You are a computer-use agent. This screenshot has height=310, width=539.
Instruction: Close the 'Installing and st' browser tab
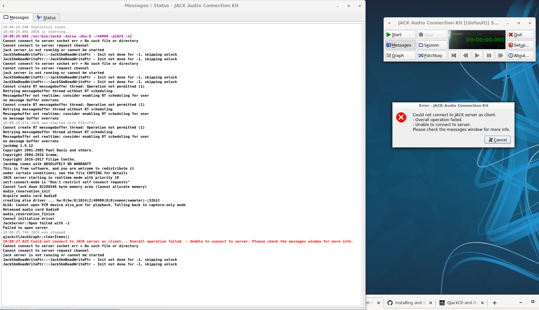[x=431, y=303]
